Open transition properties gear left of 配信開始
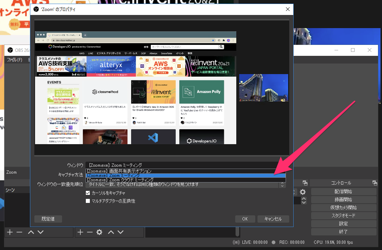The width and height of the screenshot is (382, 250). (x=303, y=192)
